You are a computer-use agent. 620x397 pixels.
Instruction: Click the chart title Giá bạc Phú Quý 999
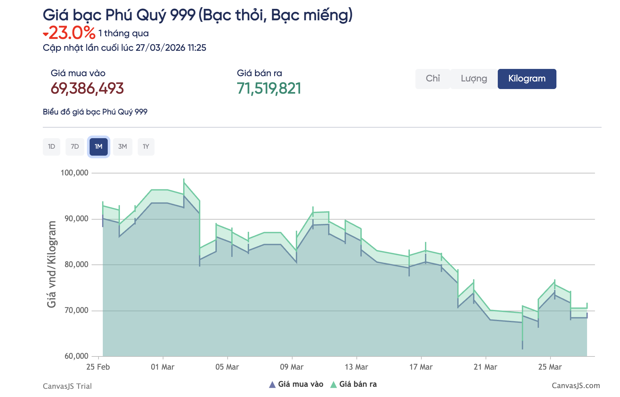click(198, 15)
